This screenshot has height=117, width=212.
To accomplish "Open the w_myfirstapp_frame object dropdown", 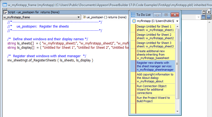I will point(78,17).
